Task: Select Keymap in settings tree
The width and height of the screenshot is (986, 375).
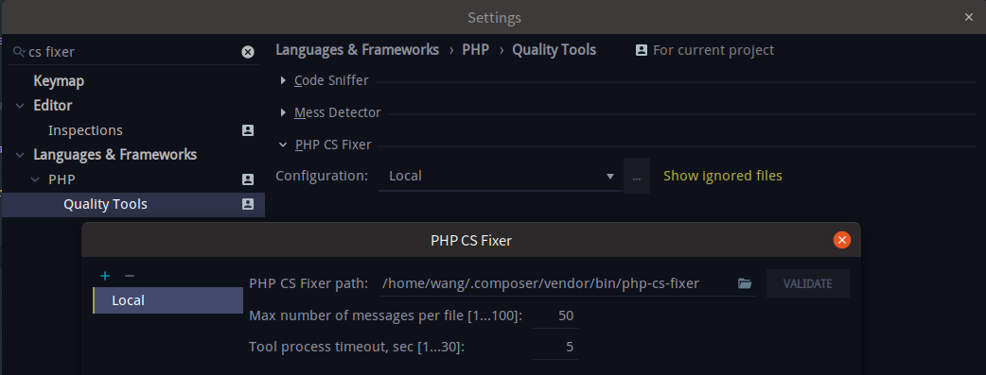Action: click(59, 81)
